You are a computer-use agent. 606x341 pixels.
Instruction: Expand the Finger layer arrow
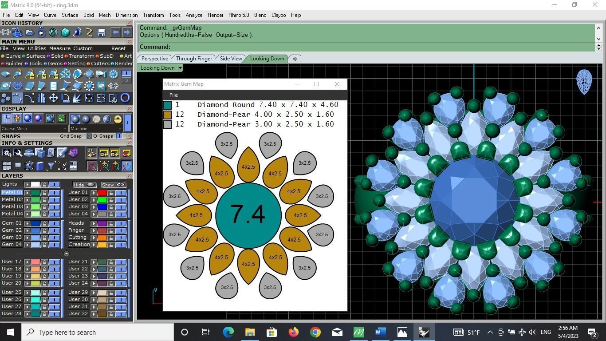coord(94,230)
